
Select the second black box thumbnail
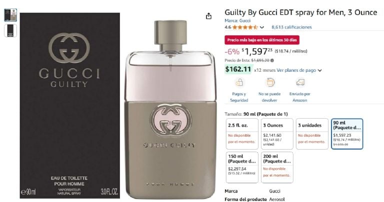point(10,31)
